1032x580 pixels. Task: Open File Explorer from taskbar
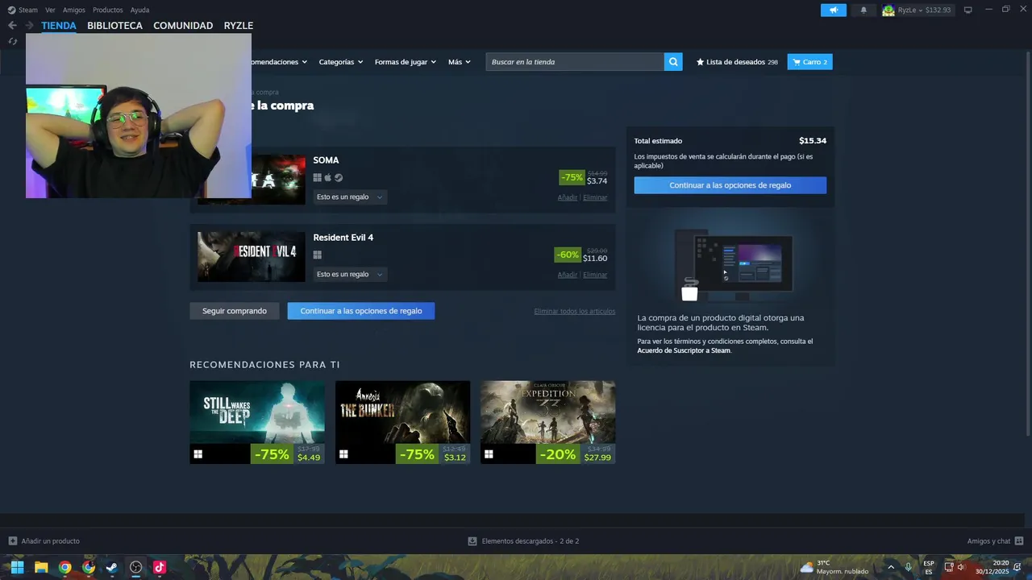tap(41, 567)
